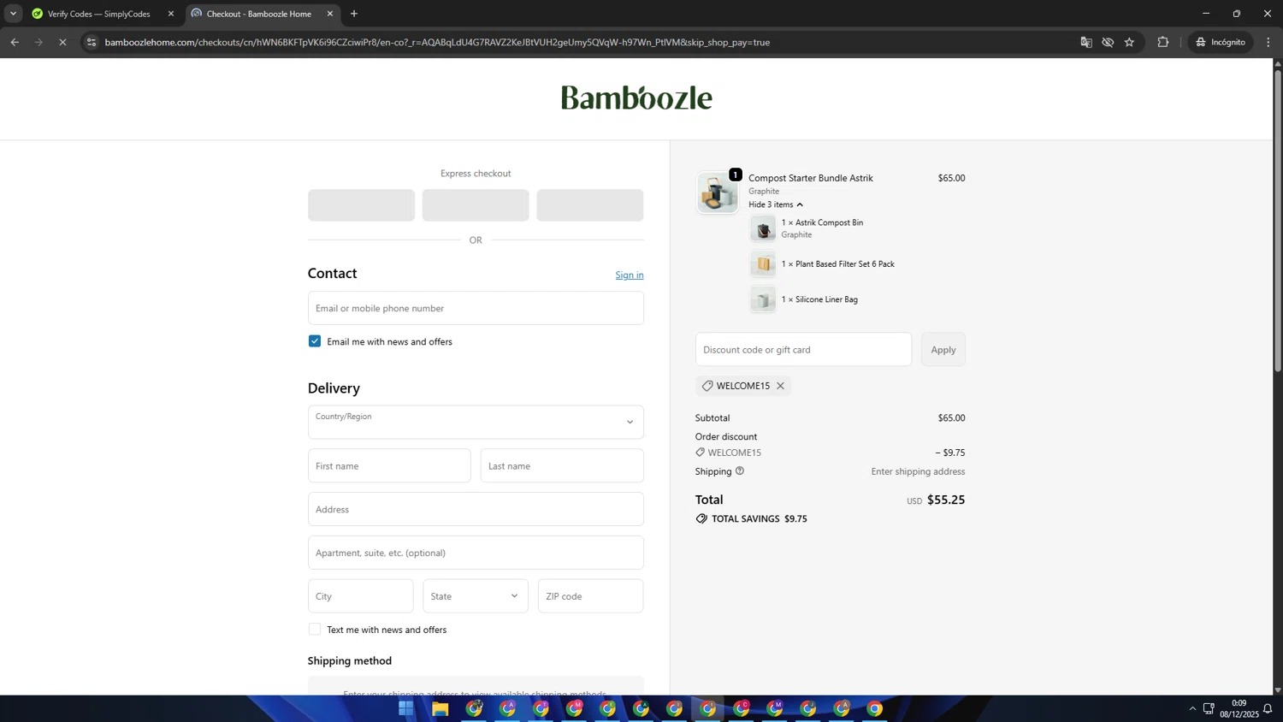Click the page vertical scrollbar
This screenshot has height=722, width=1283.
pyautogui.click(x=1278, y=221)
